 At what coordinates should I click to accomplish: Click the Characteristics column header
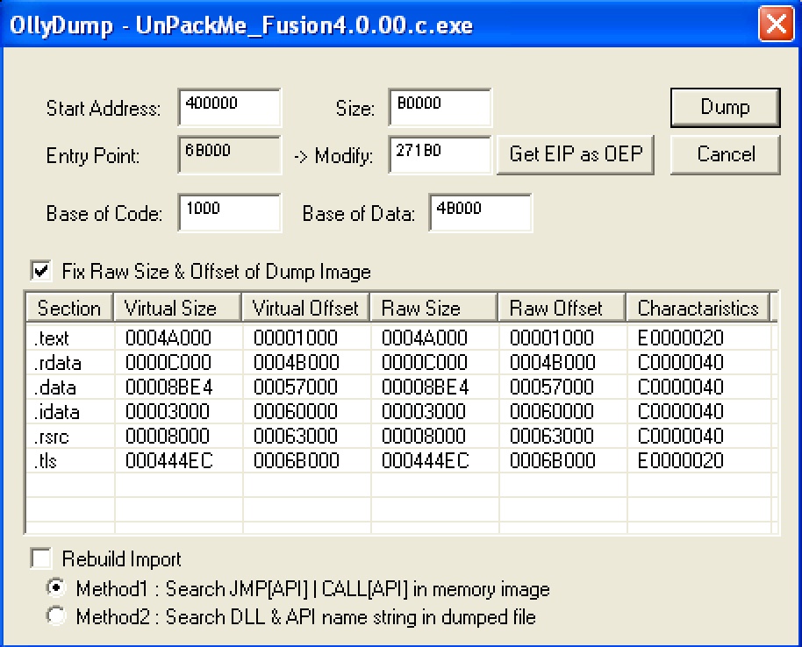[x=698, y=309]
